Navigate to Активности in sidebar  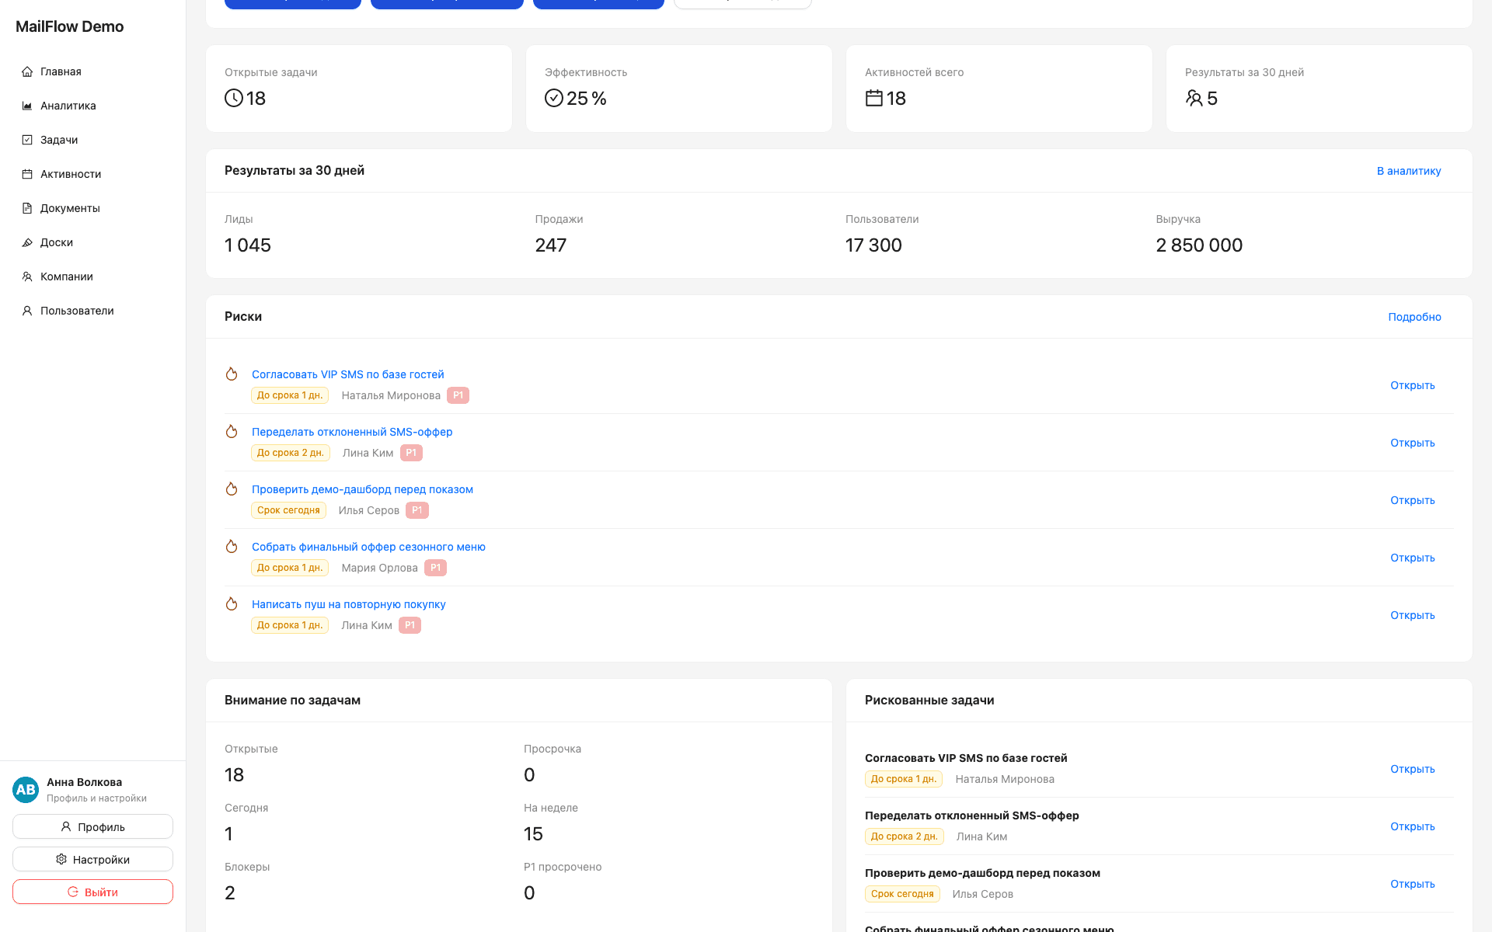pyautogui.click(x=93, y=174)
